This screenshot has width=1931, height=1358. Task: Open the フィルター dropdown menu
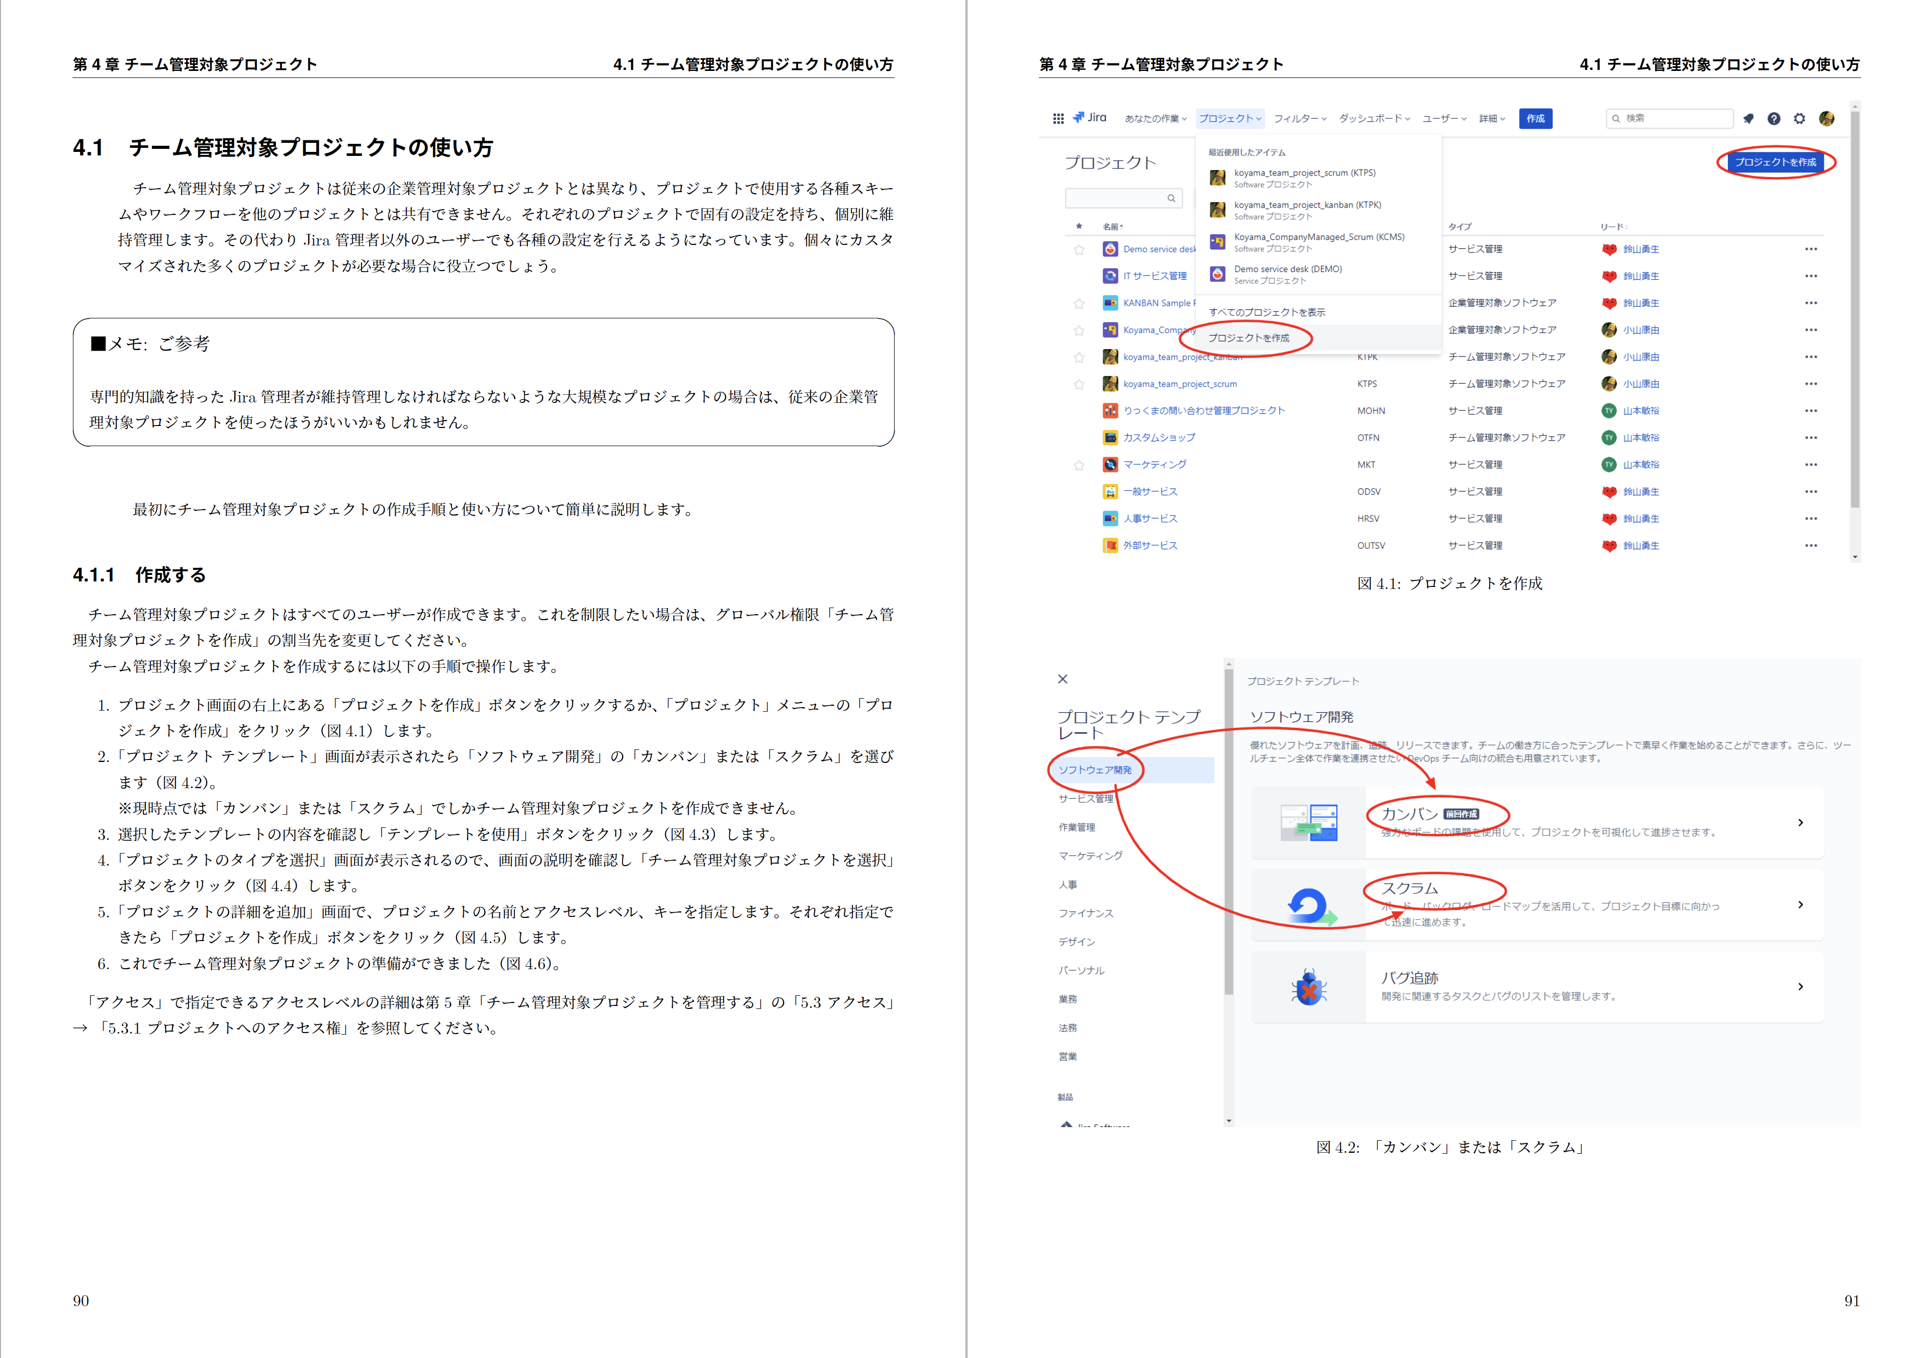[x=1298, y=119]
